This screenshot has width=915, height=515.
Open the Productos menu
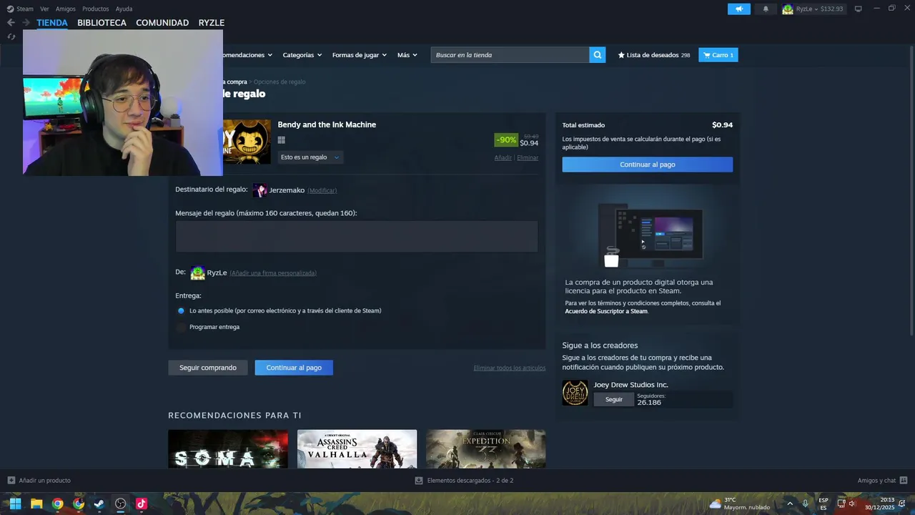(96, 9)
